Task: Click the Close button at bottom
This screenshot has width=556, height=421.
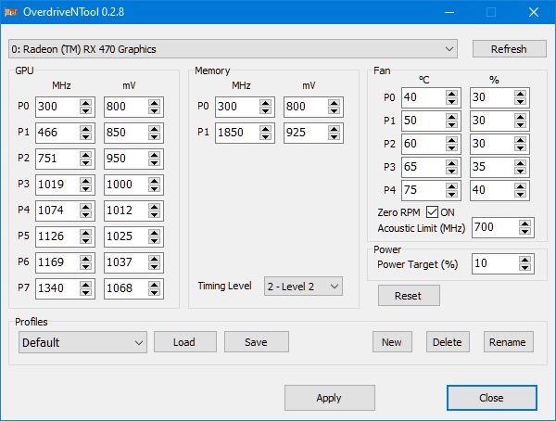Action: [492, 398]
